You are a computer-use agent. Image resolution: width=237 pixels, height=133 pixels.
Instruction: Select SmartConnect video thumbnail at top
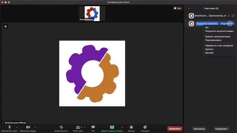coord(92,14)
